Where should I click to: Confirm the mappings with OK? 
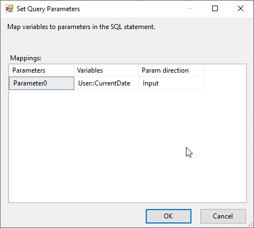[x=169, y=216]
